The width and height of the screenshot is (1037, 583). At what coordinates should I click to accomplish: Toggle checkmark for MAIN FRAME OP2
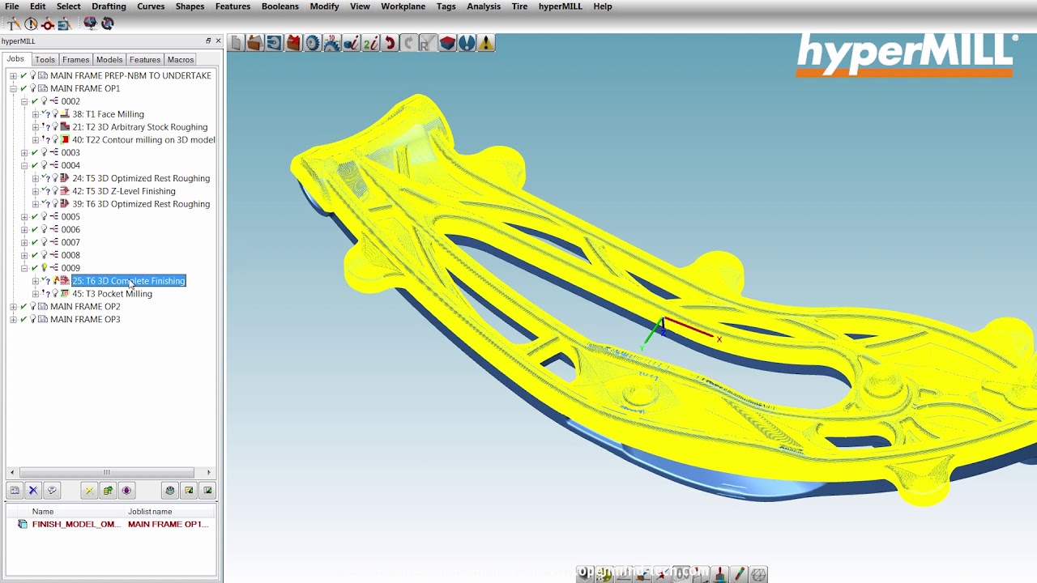[x=23, y=306]
